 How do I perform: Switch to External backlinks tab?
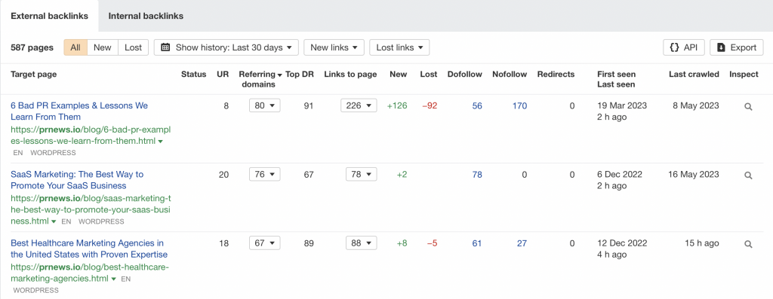49,16
